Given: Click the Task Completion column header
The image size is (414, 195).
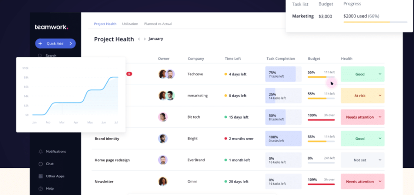Looking at the screenshot, I should (281, 58).
